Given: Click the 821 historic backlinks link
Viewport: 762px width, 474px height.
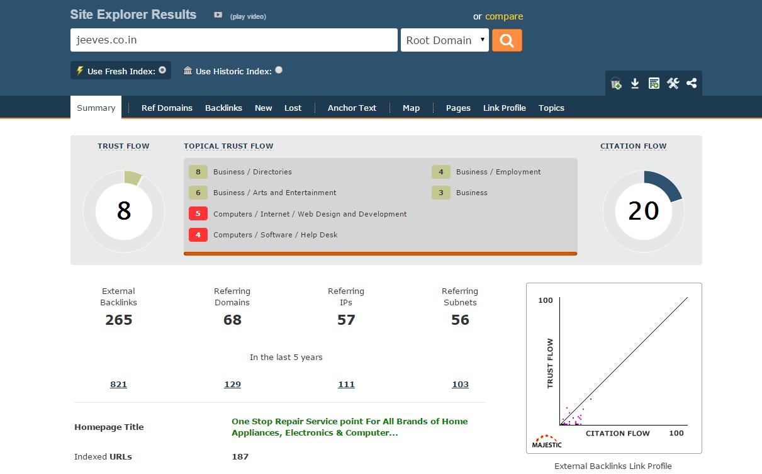Looking at the screenshot, I should 118,384.
